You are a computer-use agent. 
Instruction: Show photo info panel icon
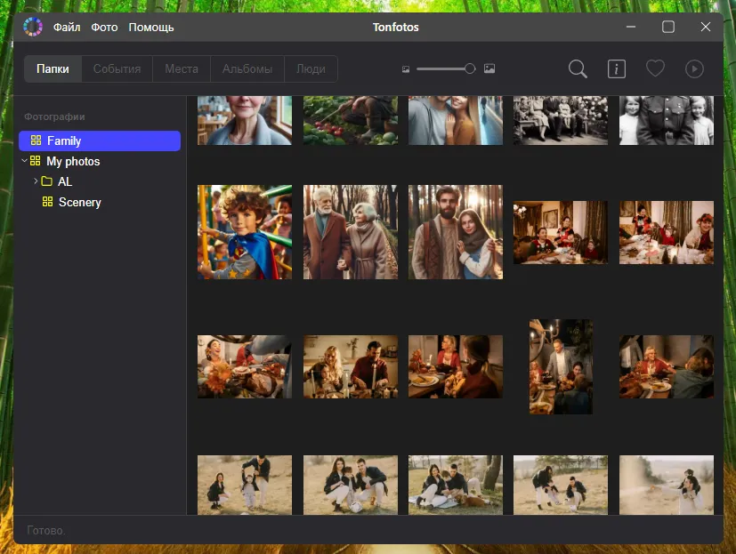(x=616, y=69)
